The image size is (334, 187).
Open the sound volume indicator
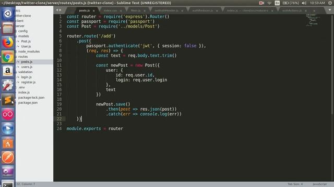[304, 3]
